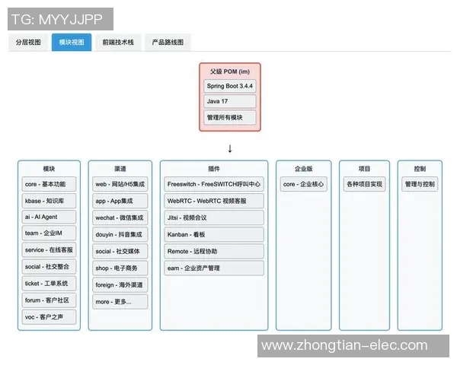Select Kanban - 看板 item
The width and height of the screenshot is (457, 365).
click(x=214, y=235)
